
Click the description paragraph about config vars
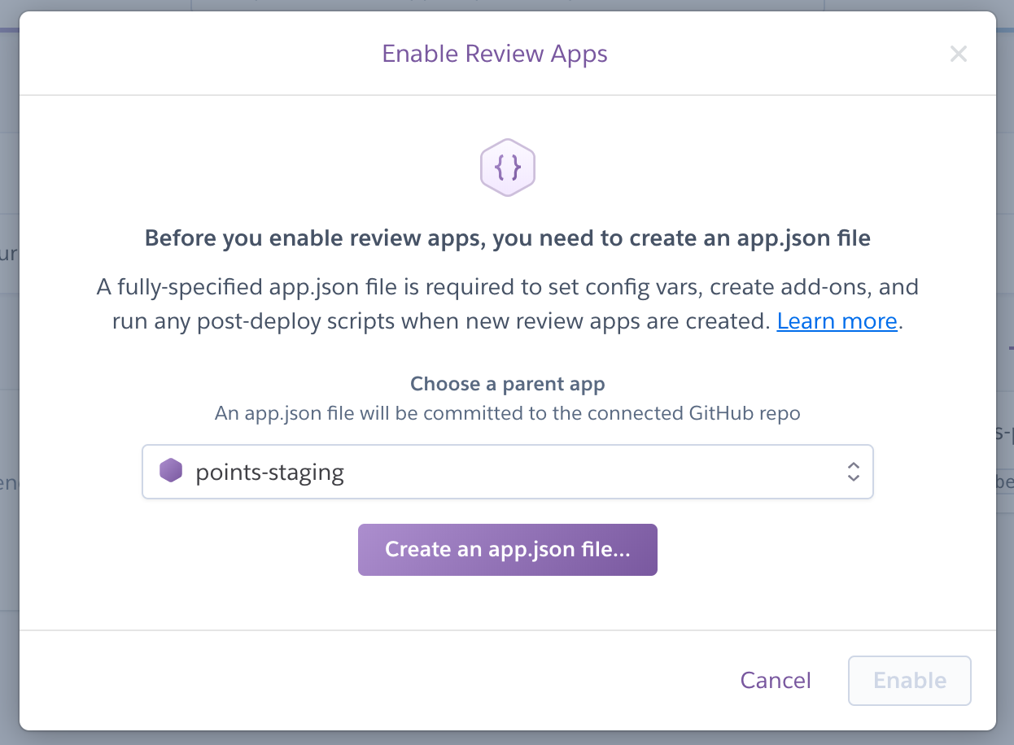point(507,304)
